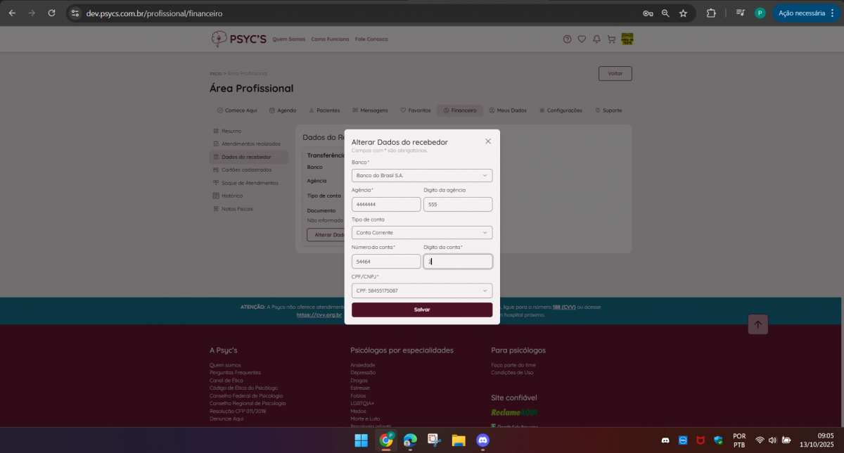Reload the page in the browser

tap(51, 13)
